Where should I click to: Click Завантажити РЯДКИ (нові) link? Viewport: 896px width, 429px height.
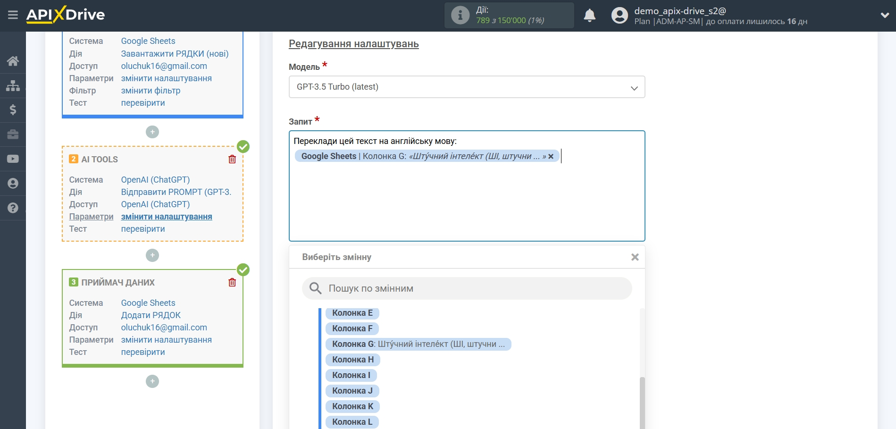click(175, 54)
